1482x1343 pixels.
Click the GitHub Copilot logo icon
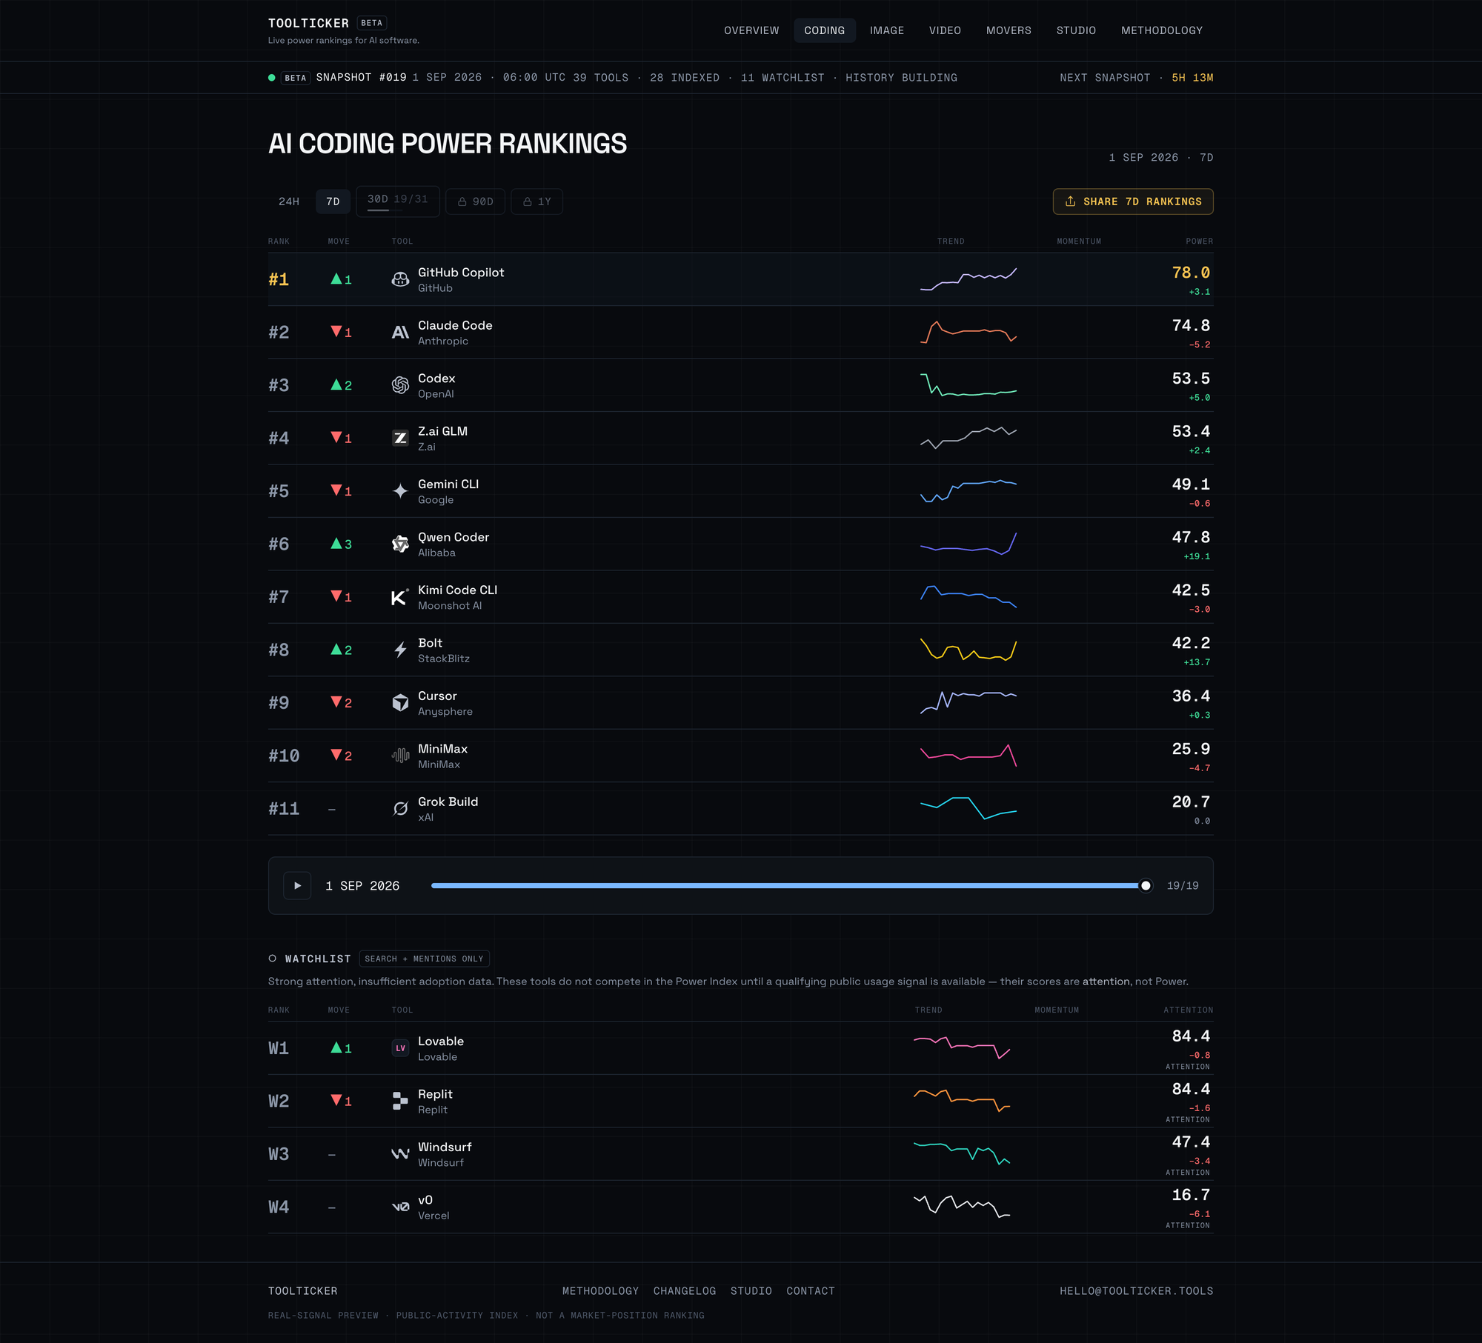point(400,279)
